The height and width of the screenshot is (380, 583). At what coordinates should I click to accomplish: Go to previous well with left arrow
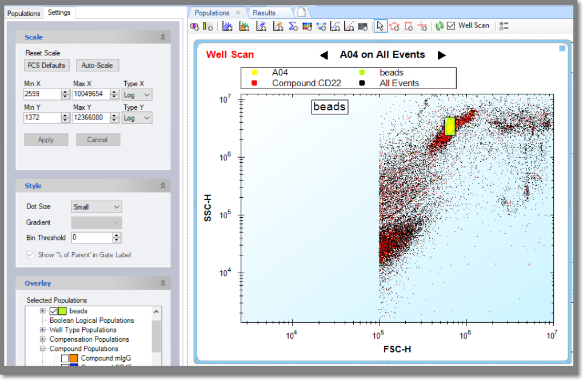tap(324, 55)
